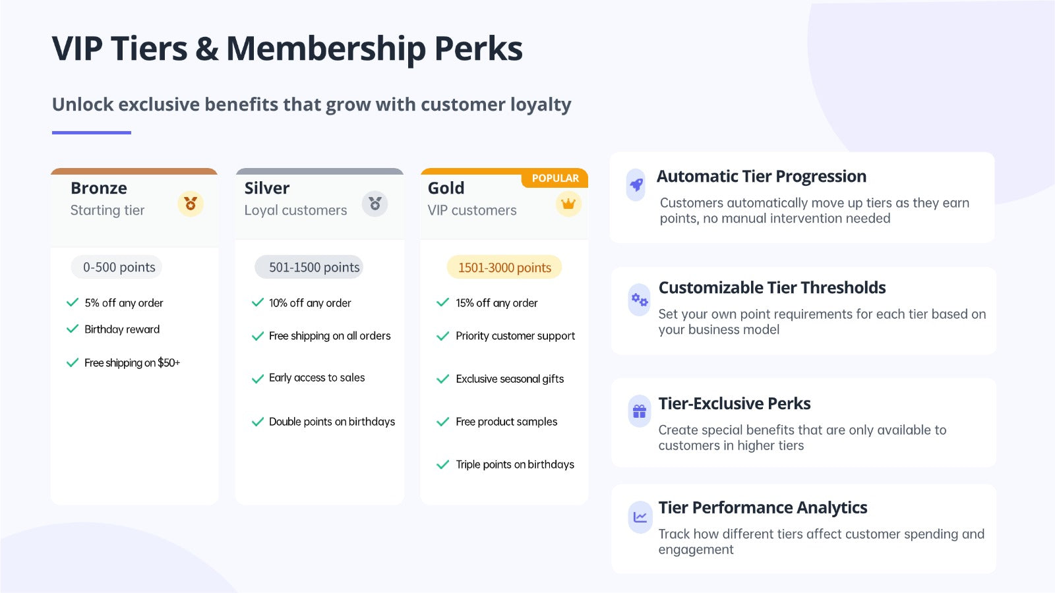Click the 1501-3000 points gold pill
This screenshot has width=1055, height=593.
[x=504, y=267]
